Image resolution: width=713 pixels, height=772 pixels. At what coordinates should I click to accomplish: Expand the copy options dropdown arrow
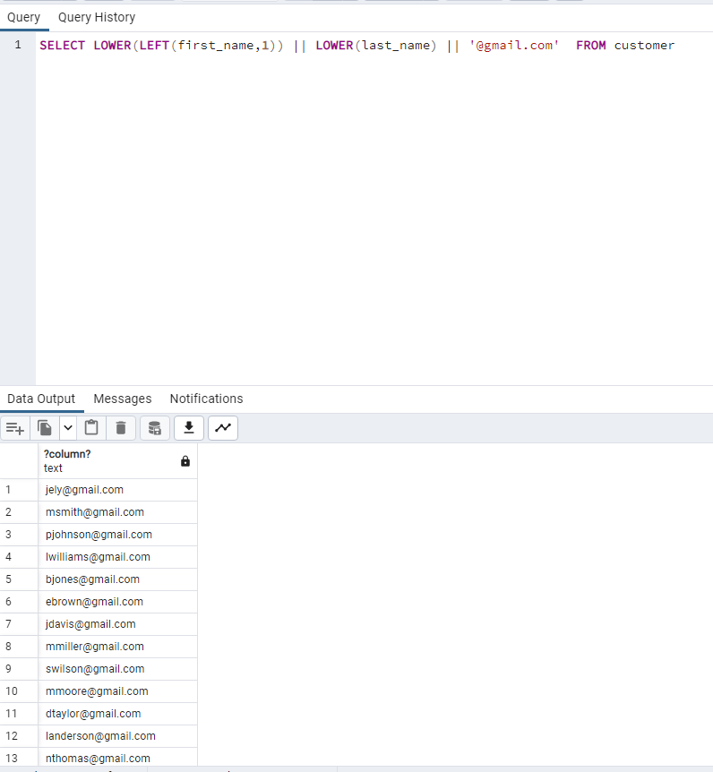point(68,428)
